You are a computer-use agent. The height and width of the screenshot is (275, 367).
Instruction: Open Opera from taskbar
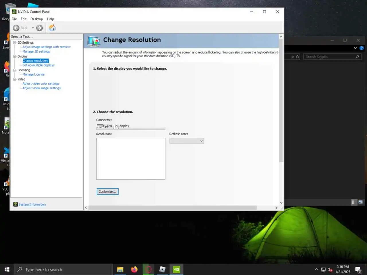coord(148,269)
